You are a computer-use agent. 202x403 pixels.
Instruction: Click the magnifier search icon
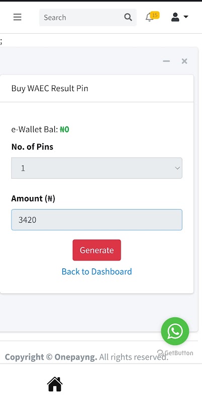click(x=128, y=17)
